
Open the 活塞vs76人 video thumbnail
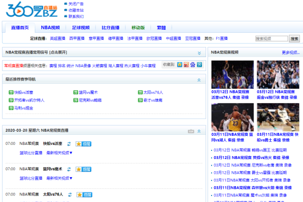click(x=232, y=75)
